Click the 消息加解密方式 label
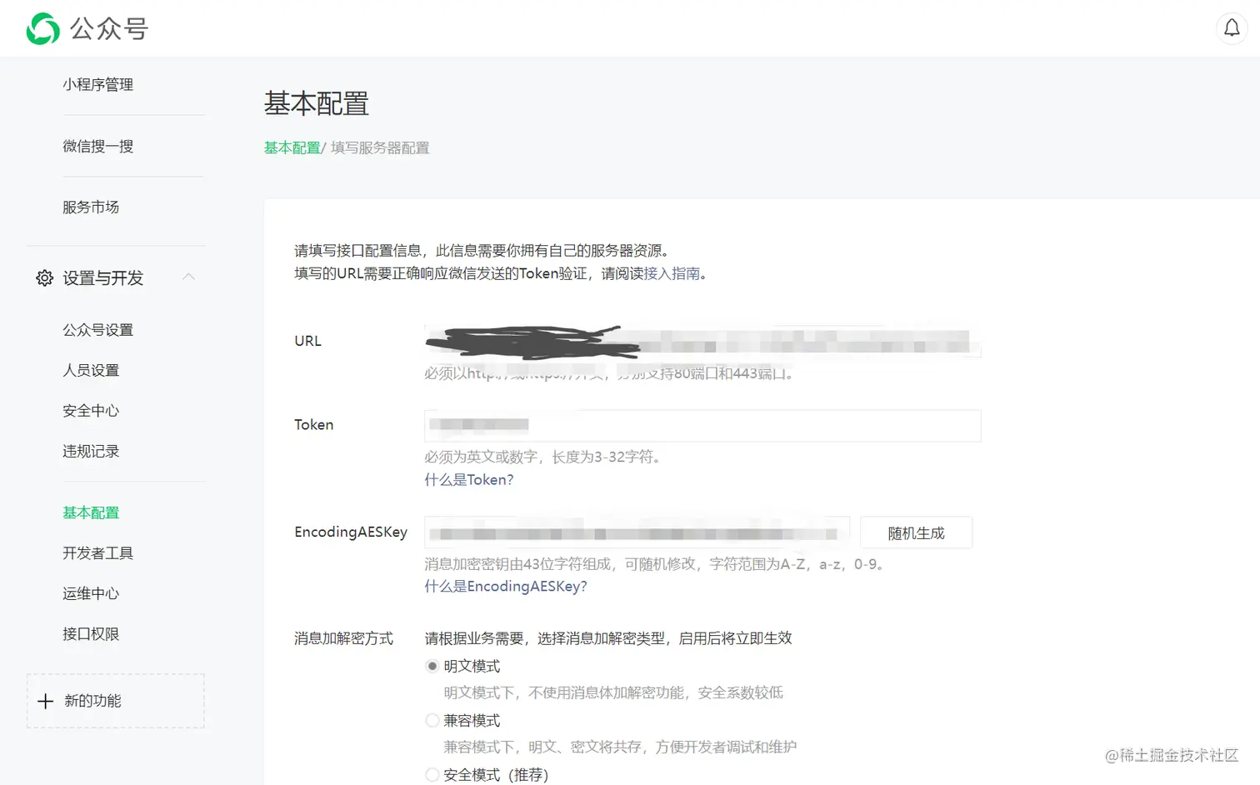 [x=343, y=638]
